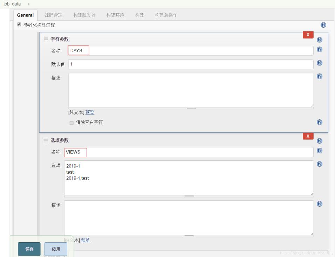Image resolution: width=335 pixels, height=257 pixels.
Task: Open help for the VIEWS 名称 field
Action: coord(319,151)
